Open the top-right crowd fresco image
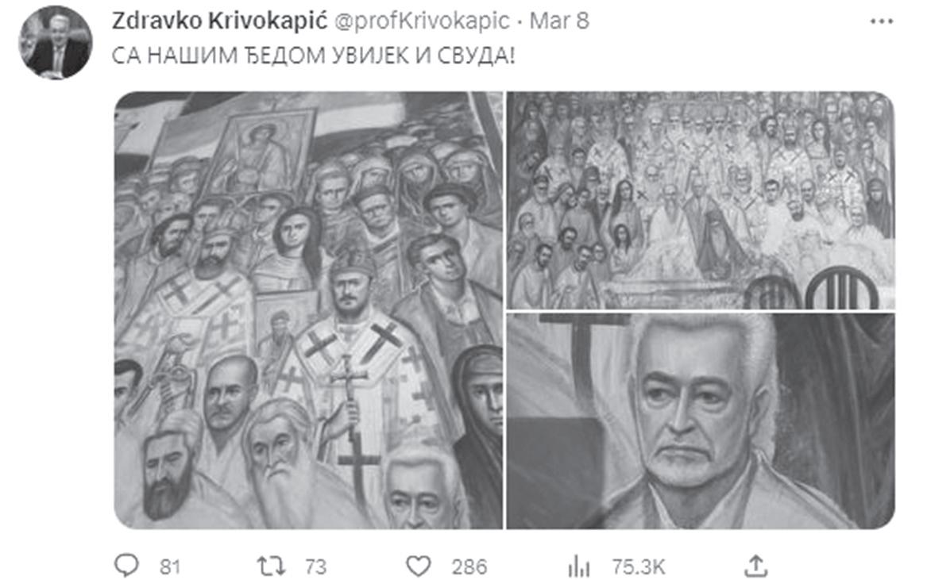 pos(701,200)
